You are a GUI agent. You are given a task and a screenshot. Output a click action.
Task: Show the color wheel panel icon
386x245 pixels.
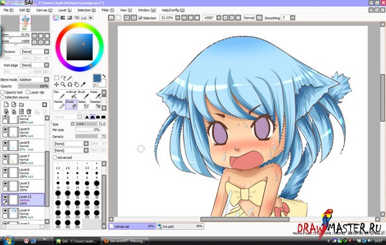tap(56, 18)
